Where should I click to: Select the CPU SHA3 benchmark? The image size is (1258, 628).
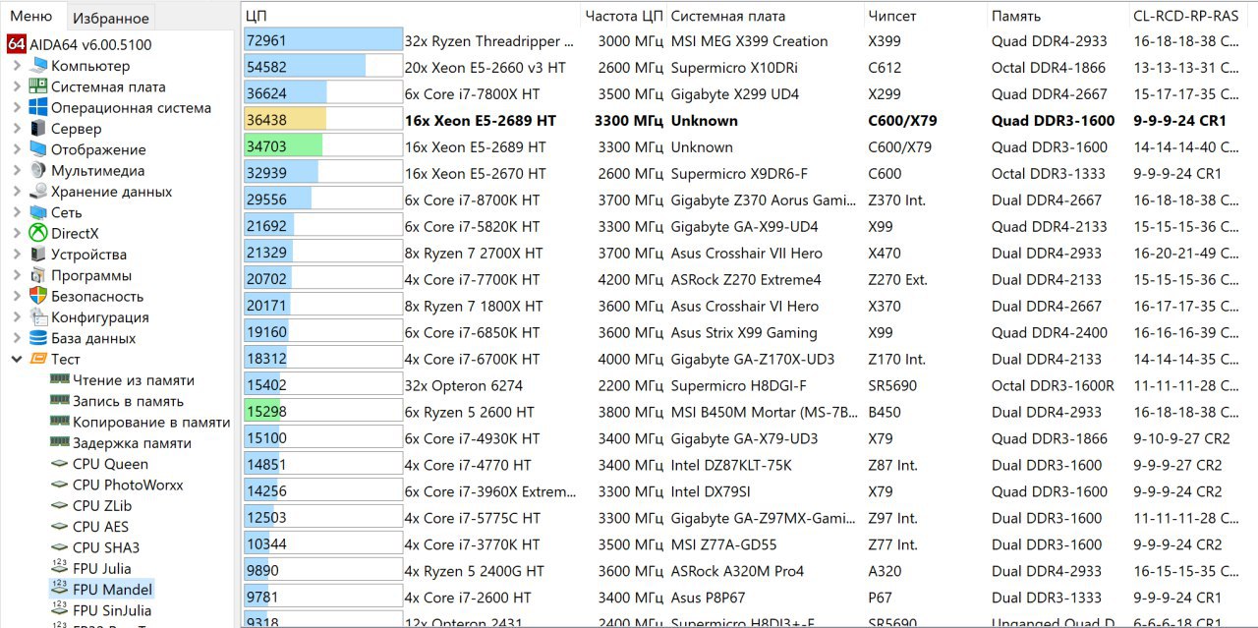click(x=105, y=547)
